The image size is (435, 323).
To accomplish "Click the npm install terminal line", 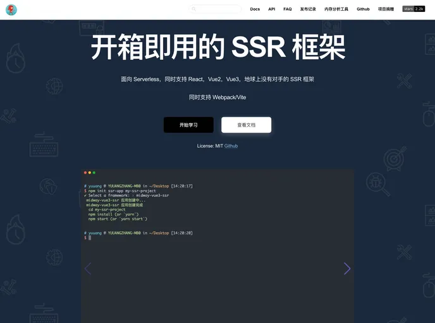I will coord(113,214).
